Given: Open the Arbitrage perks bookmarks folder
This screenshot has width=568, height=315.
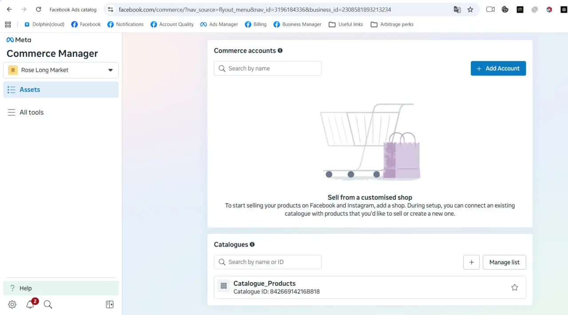Looking at the screenshot, I should (392, 24).
